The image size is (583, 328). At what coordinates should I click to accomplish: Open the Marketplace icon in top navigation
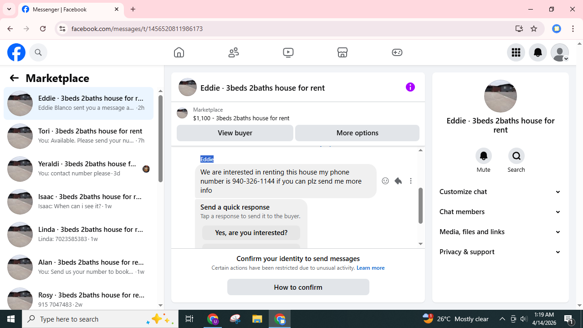(343, 52)
